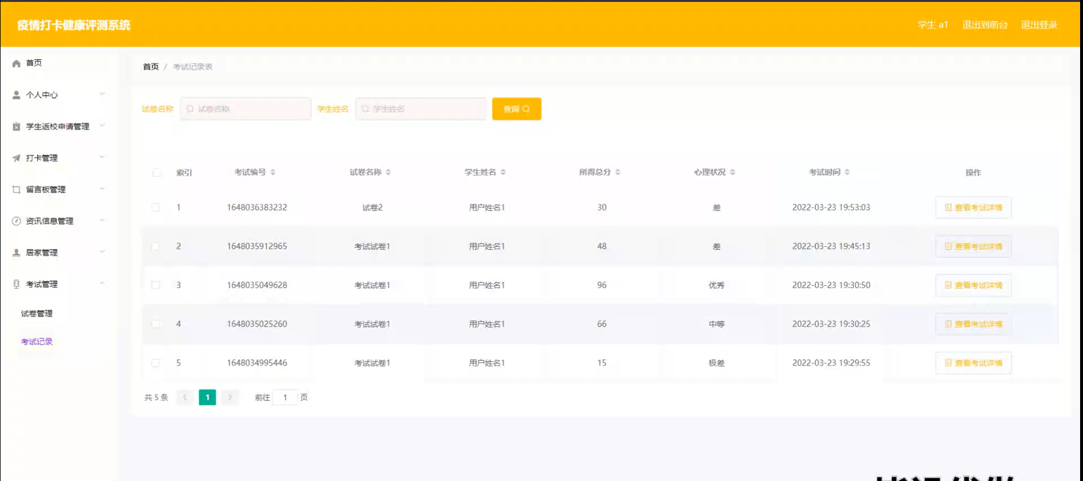Check the row for exam 1648034995446
Image resolution: width=1083 pixels, height=481 pixels.
click(x=156, y=363)
